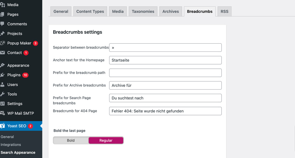Switch to the Media tab
The image size is (295, 158).
[118, 11]
